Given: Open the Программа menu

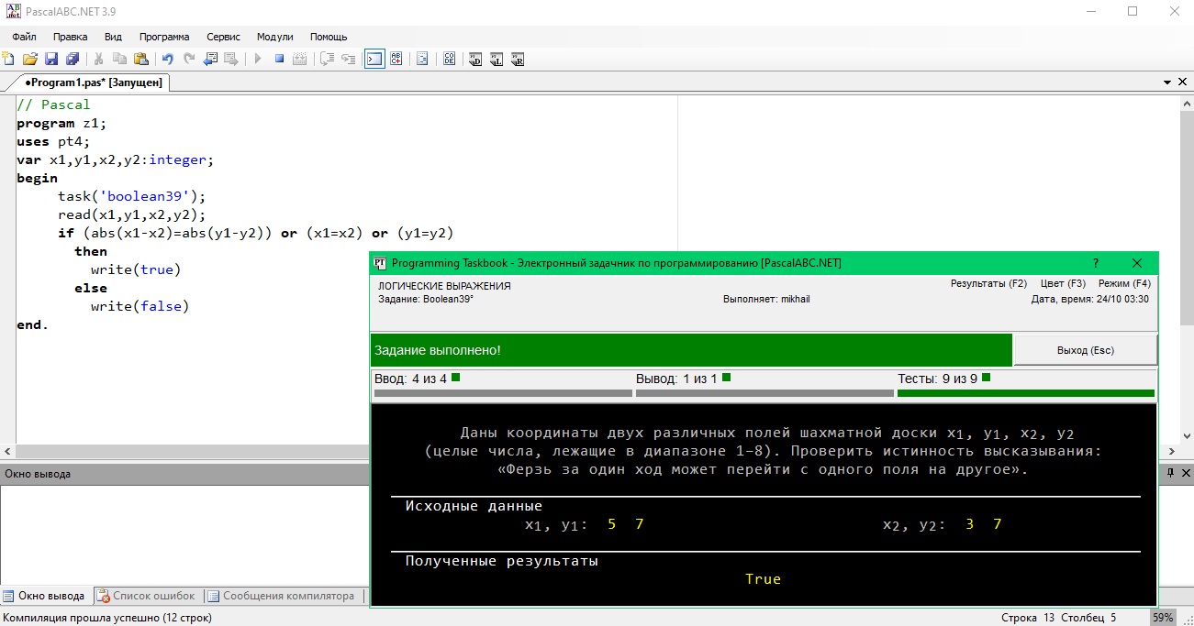Looking at the screenshot, I should pyautogui.click(x=164, y=37).
